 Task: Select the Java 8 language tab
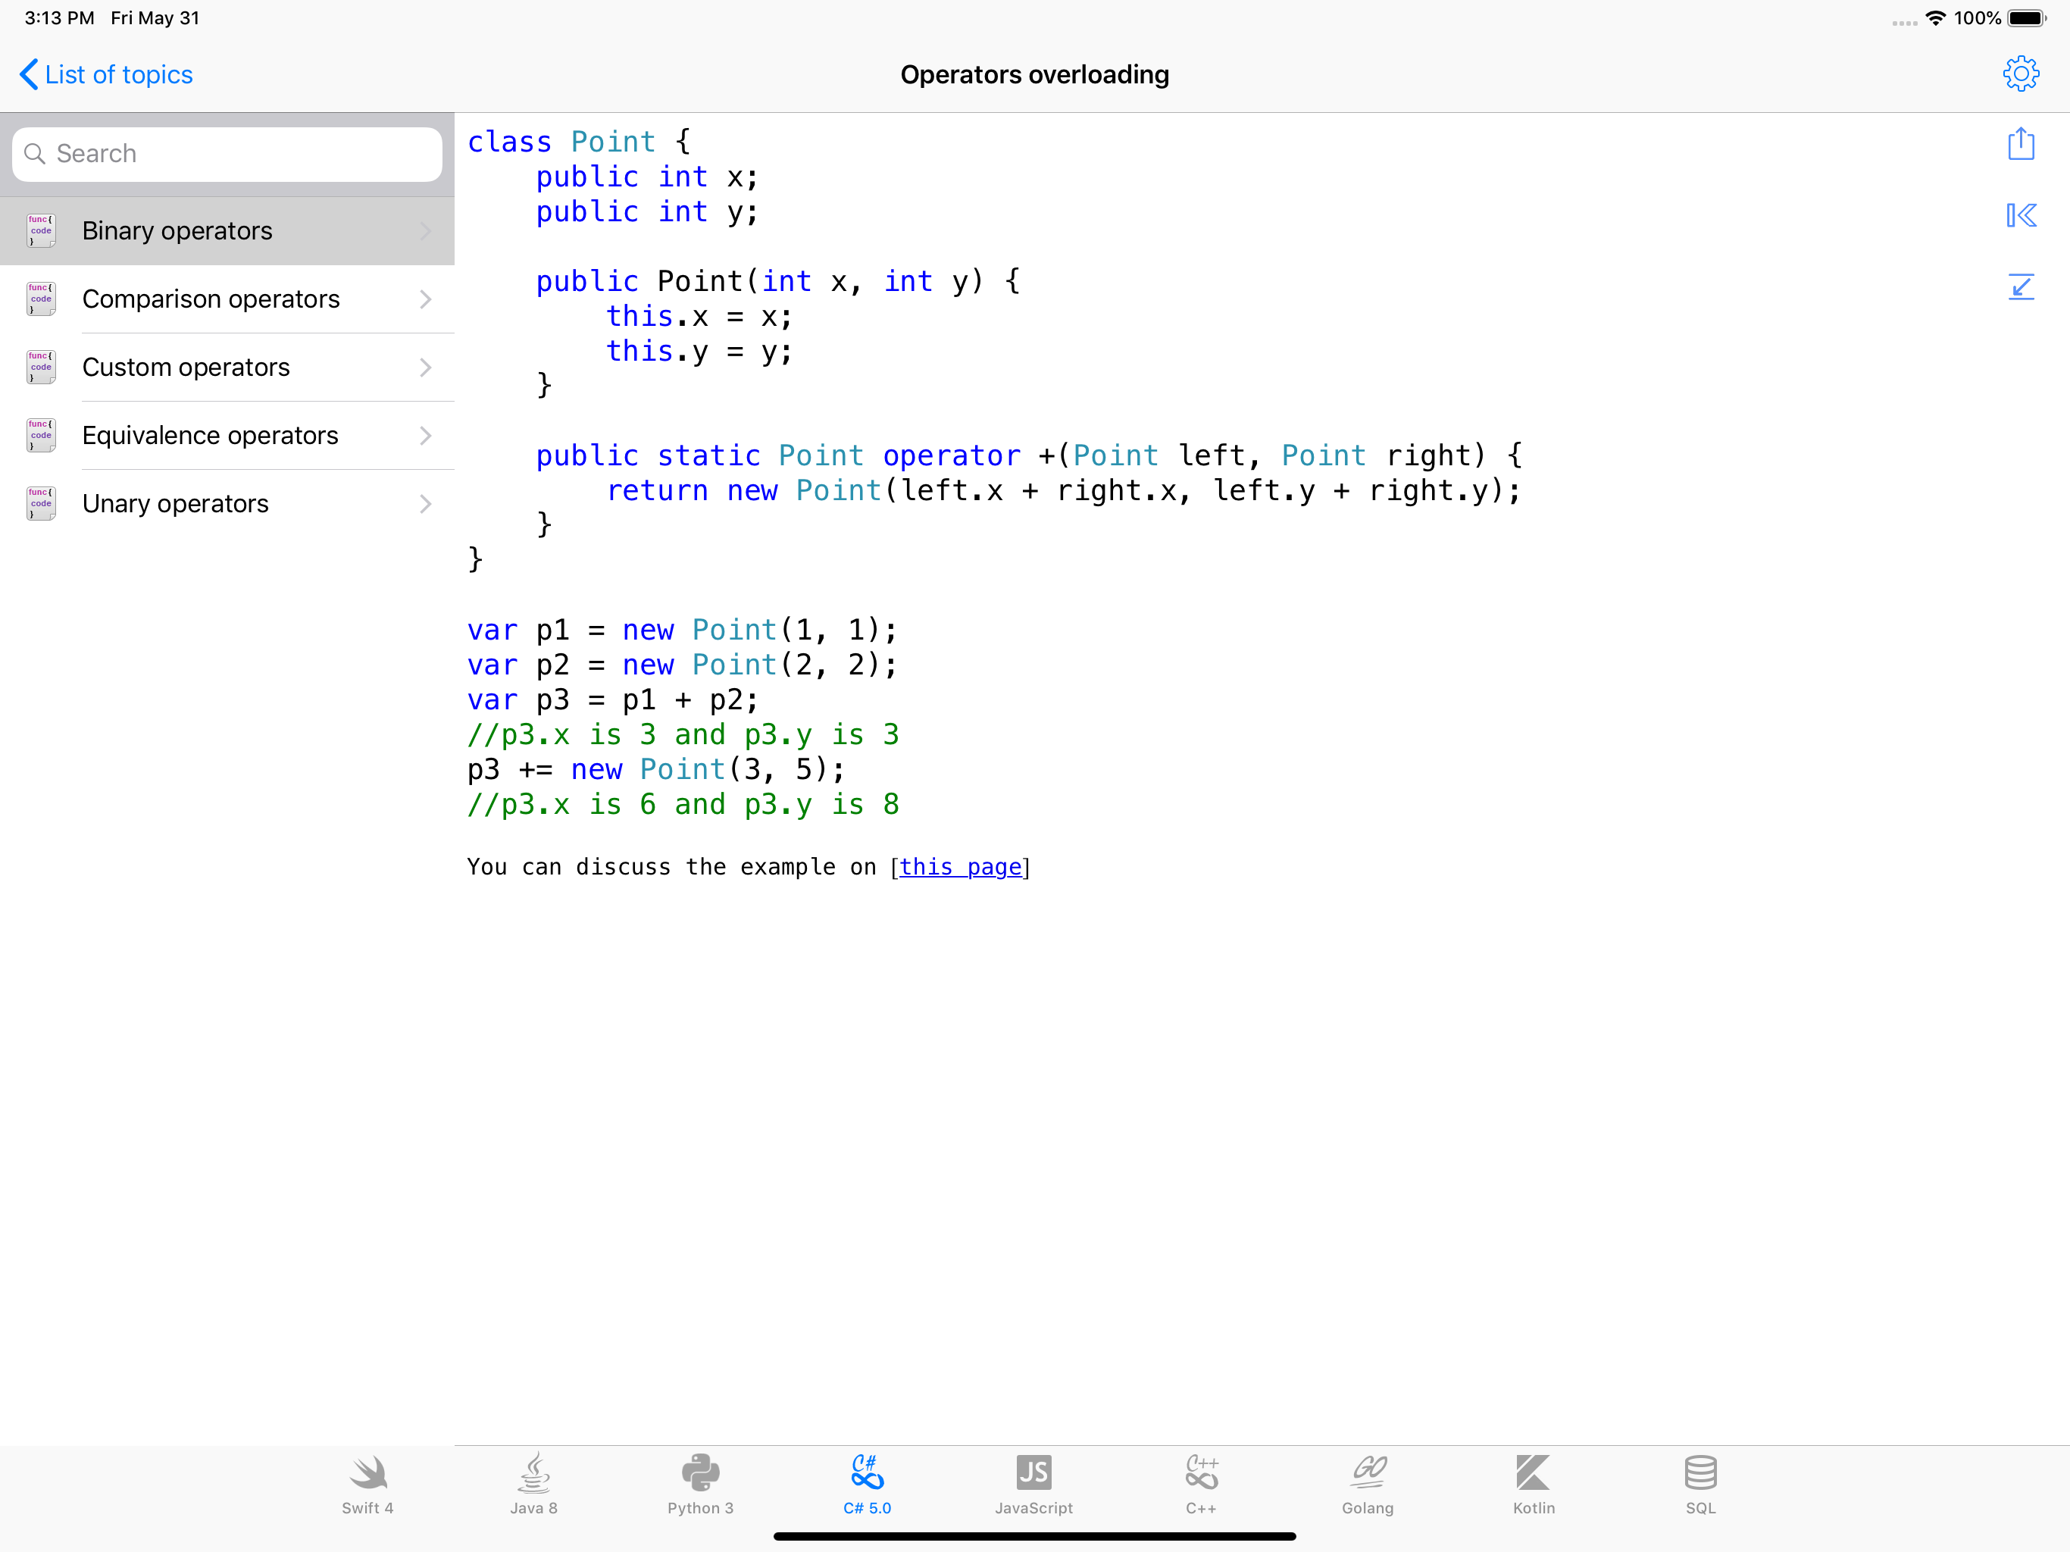(533, 1484)
